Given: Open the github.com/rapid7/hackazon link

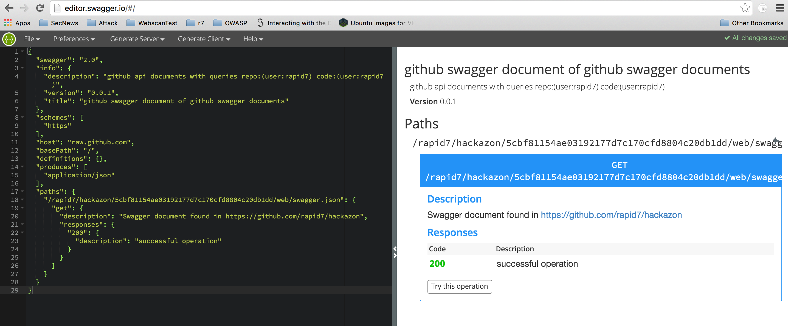Looking at the screenshot, I should [611, 215].
